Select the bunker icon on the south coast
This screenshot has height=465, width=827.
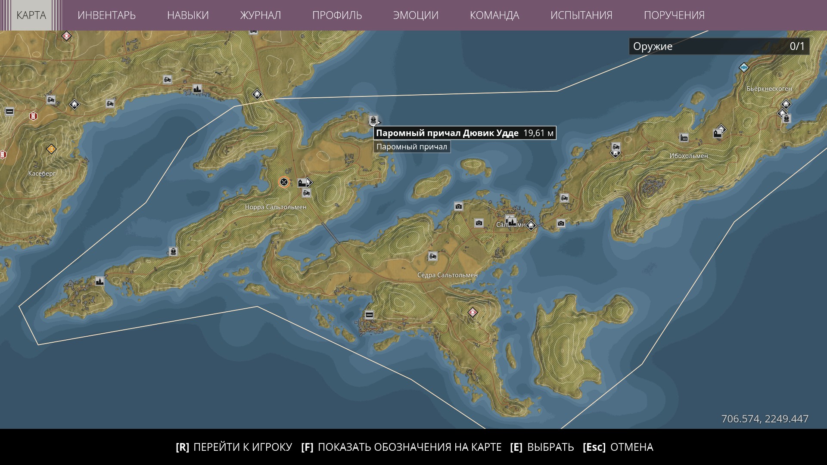pyautogui.click(x=369, y=315)
